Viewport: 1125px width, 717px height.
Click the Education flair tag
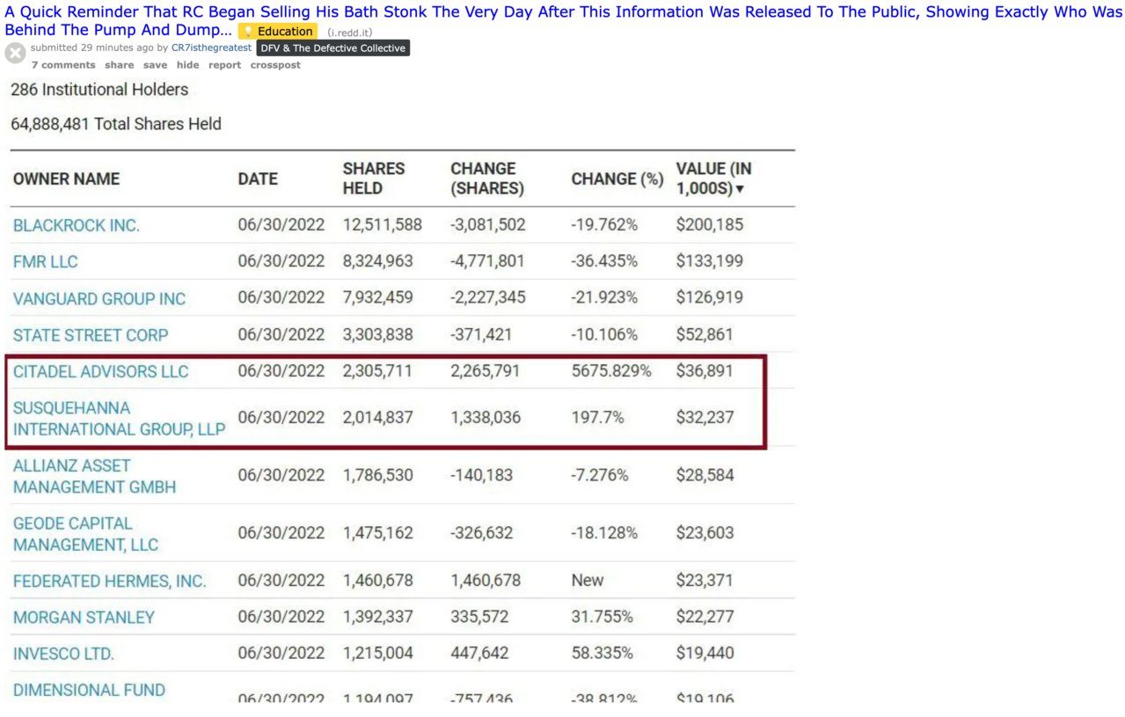click(x=278, y=32)
